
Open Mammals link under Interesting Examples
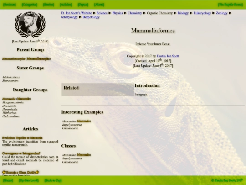[84, 121]
